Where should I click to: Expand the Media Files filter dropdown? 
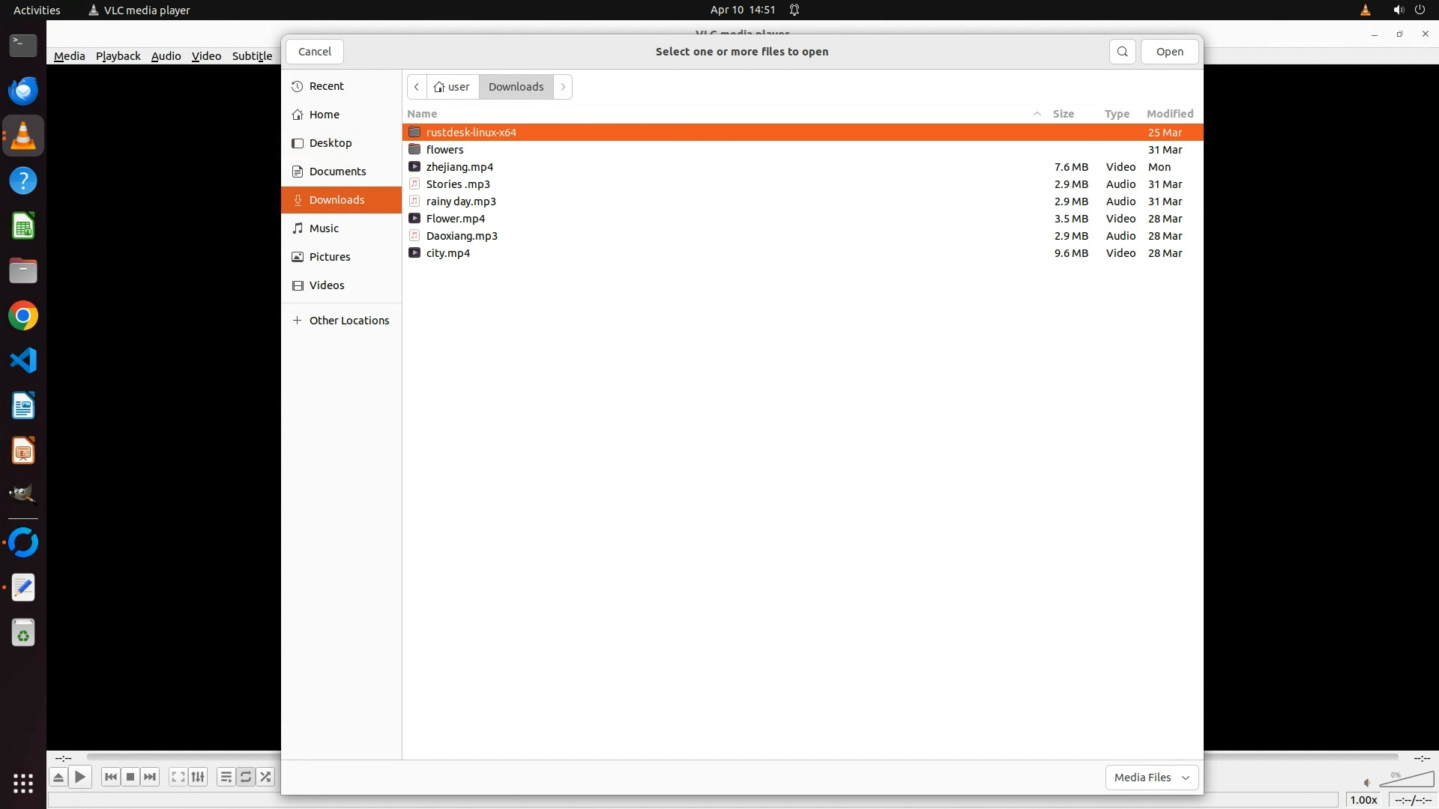tap(1151, 778)
